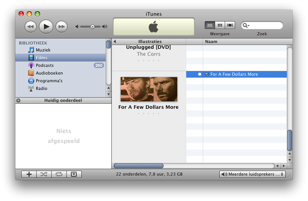308x201 pixels.
Task: Open the Podcasts library
Action: coord(44,65)
